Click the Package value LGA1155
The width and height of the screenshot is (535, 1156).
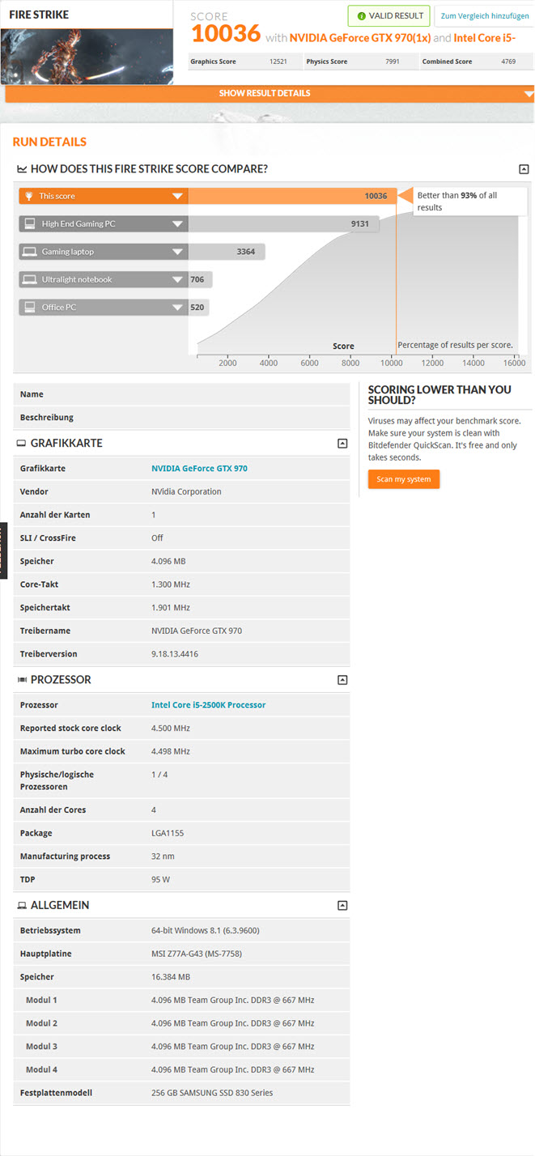(x=168, y=833)
